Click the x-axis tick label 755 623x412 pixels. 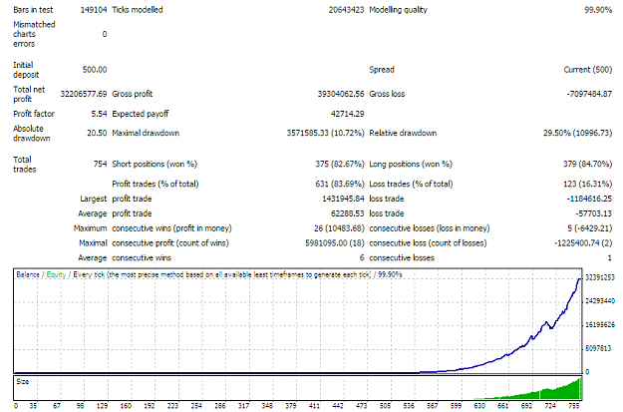click(x=574, y=406)
